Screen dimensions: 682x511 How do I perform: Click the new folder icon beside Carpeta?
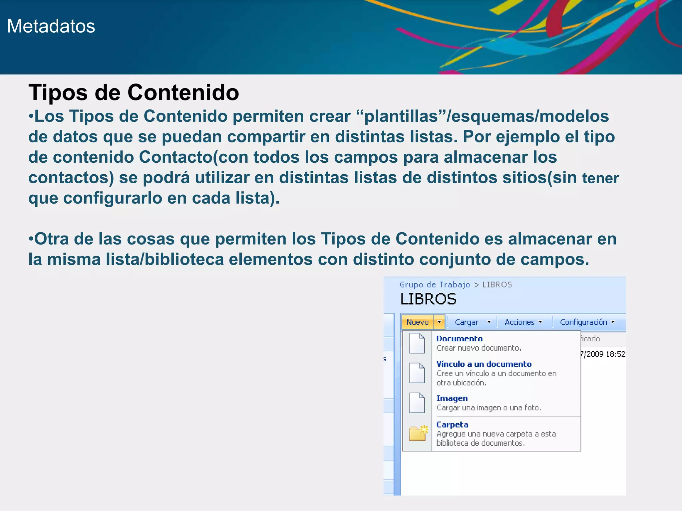418,433
